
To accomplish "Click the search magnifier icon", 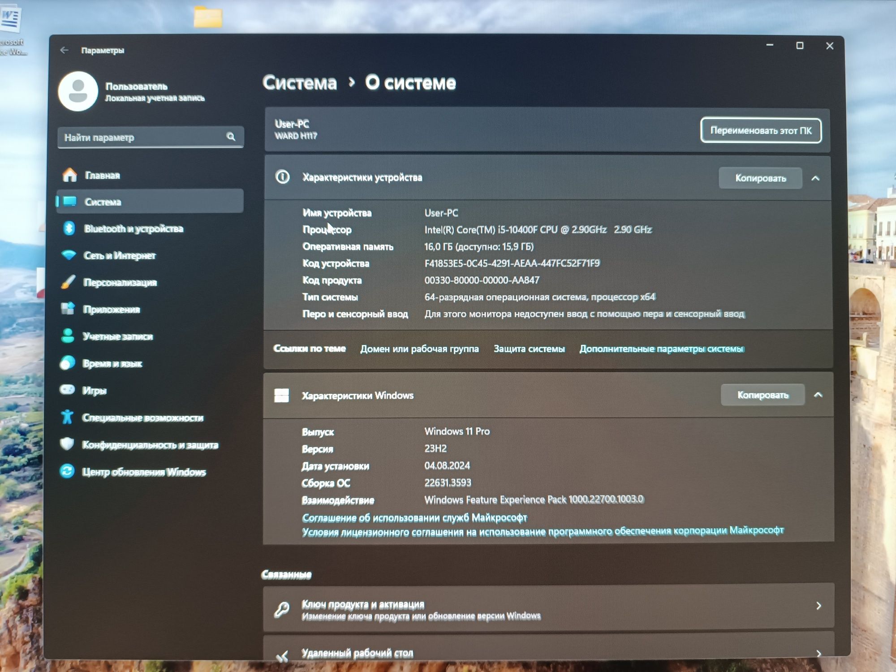I will tap(231, 137).
